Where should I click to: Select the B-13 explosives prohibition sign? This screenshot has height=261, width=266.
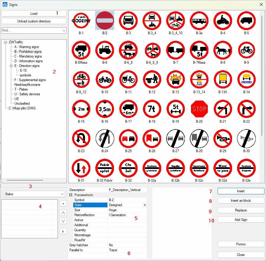pyautogui.click(x=176, y=80)
